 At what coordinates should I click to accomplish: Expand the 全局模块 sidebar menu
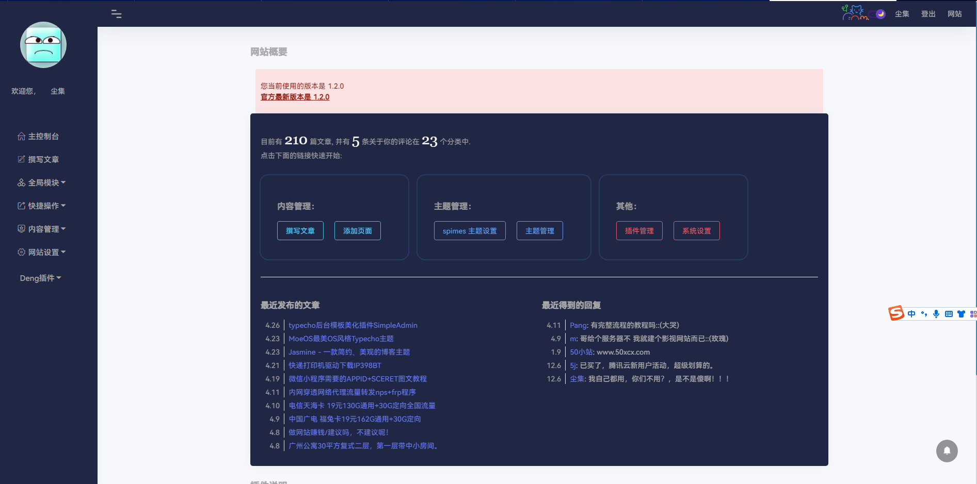tap(42, 182)
